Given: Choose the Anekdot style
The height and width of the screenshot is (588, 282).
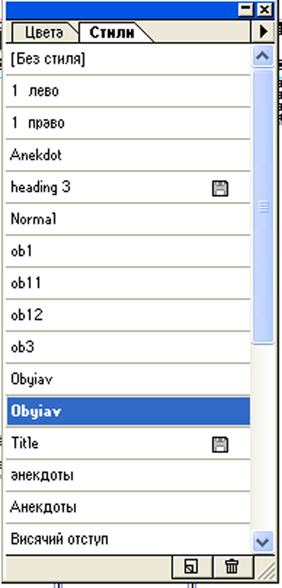Looking at the screenshot, I should [x=128, y=155].
